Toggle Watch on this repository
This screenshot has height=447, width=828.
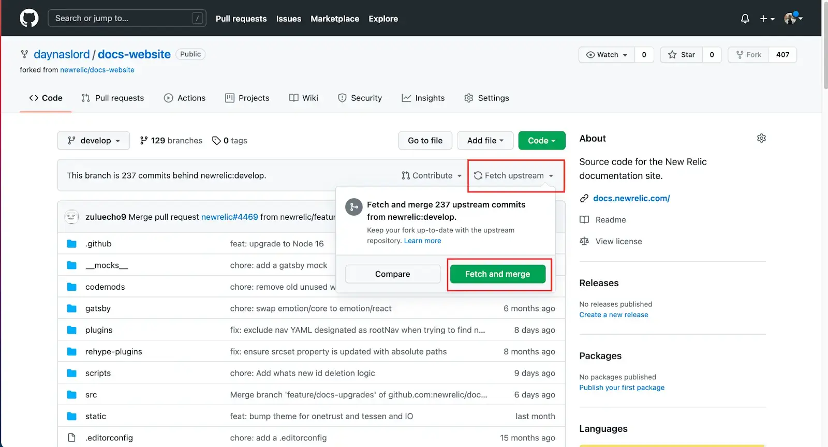tap(607, 55)
